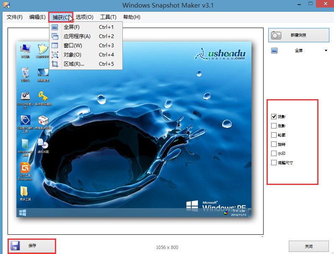Screen dimensions: 334x254
Task: Enable the 水印 watermark checkbox
Action: tap(274, 154)
